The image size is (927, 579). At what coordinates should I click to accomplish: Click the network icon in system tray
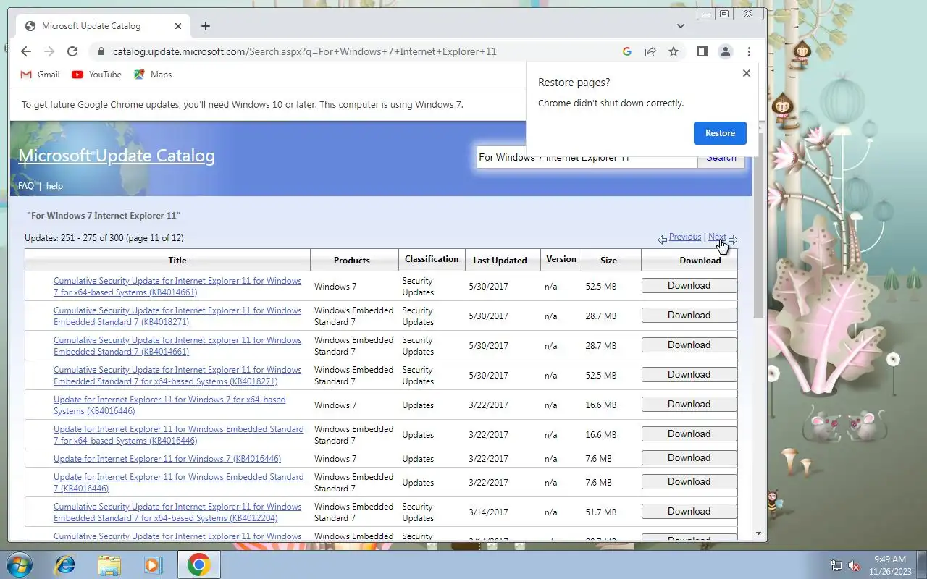[836, 565]
